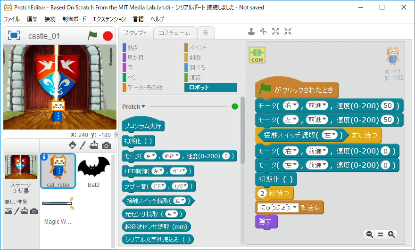The width and height of the screenshot is (415, 250).
Task: Open 左 dropdown in 光センサ読取 block
Action: tap(172, 214)
